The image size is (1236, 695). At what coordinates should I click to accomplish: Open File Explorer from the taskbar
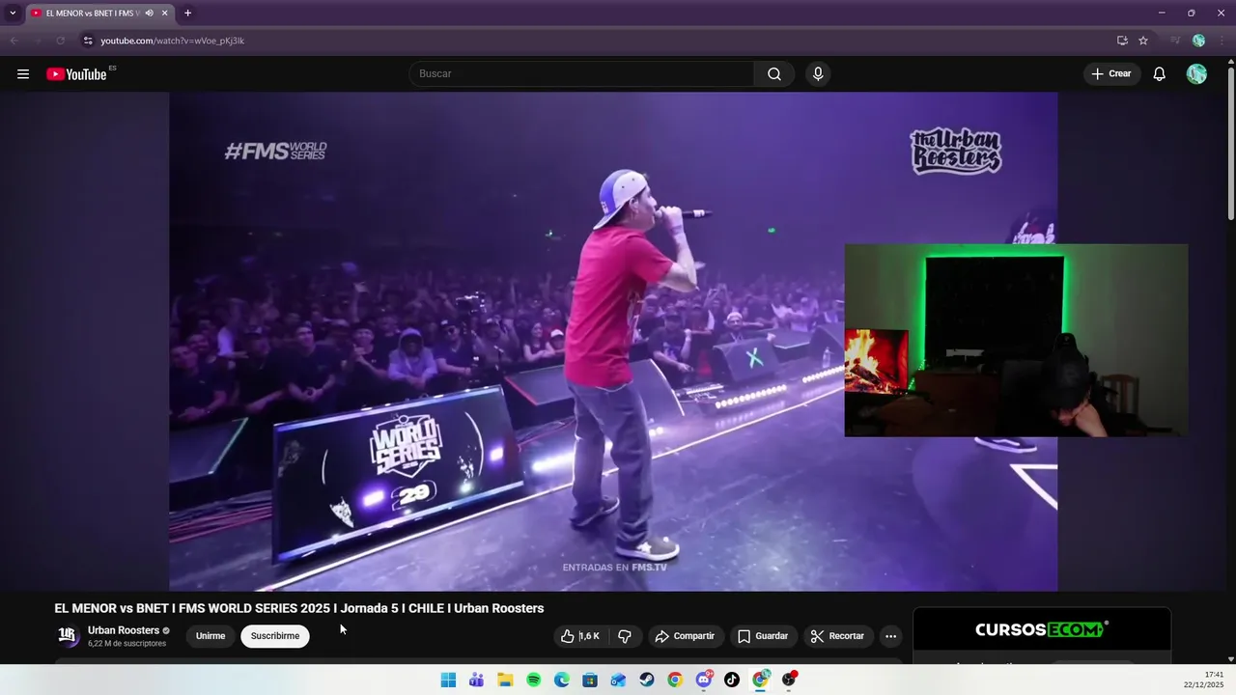click(x=505, y=680)
